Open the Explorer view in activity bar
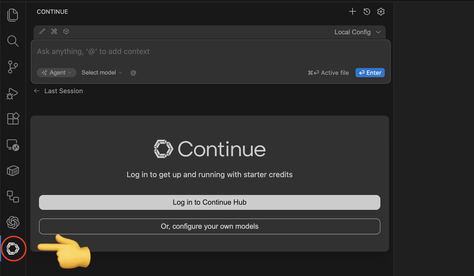Viewport: 474px width, 276px height. [x=13, y=15]
